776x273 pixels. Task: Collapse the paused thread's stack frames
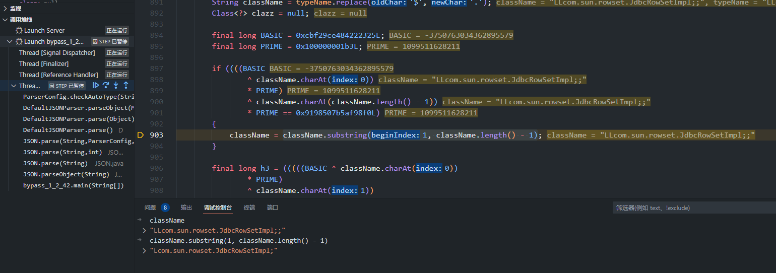point(14,86)
